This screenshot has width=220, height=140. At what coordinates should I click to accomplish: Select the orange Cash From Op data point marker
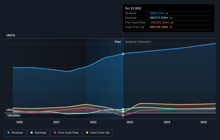pos(123,111)
